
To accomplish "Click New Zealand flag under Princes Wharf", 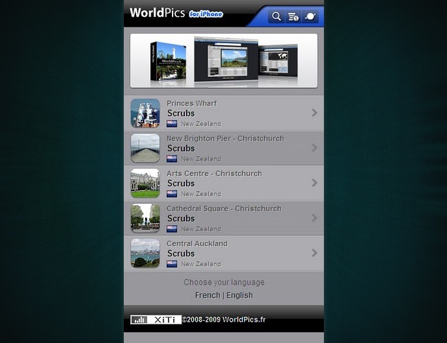I will click(x=172, y=123).
